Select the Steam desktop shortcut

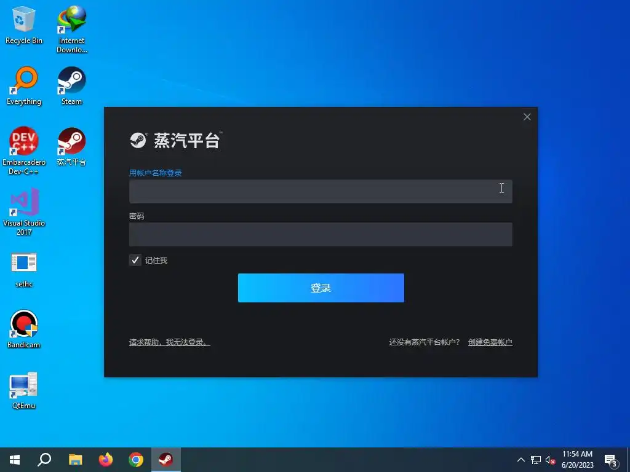(x=71, y=85)
